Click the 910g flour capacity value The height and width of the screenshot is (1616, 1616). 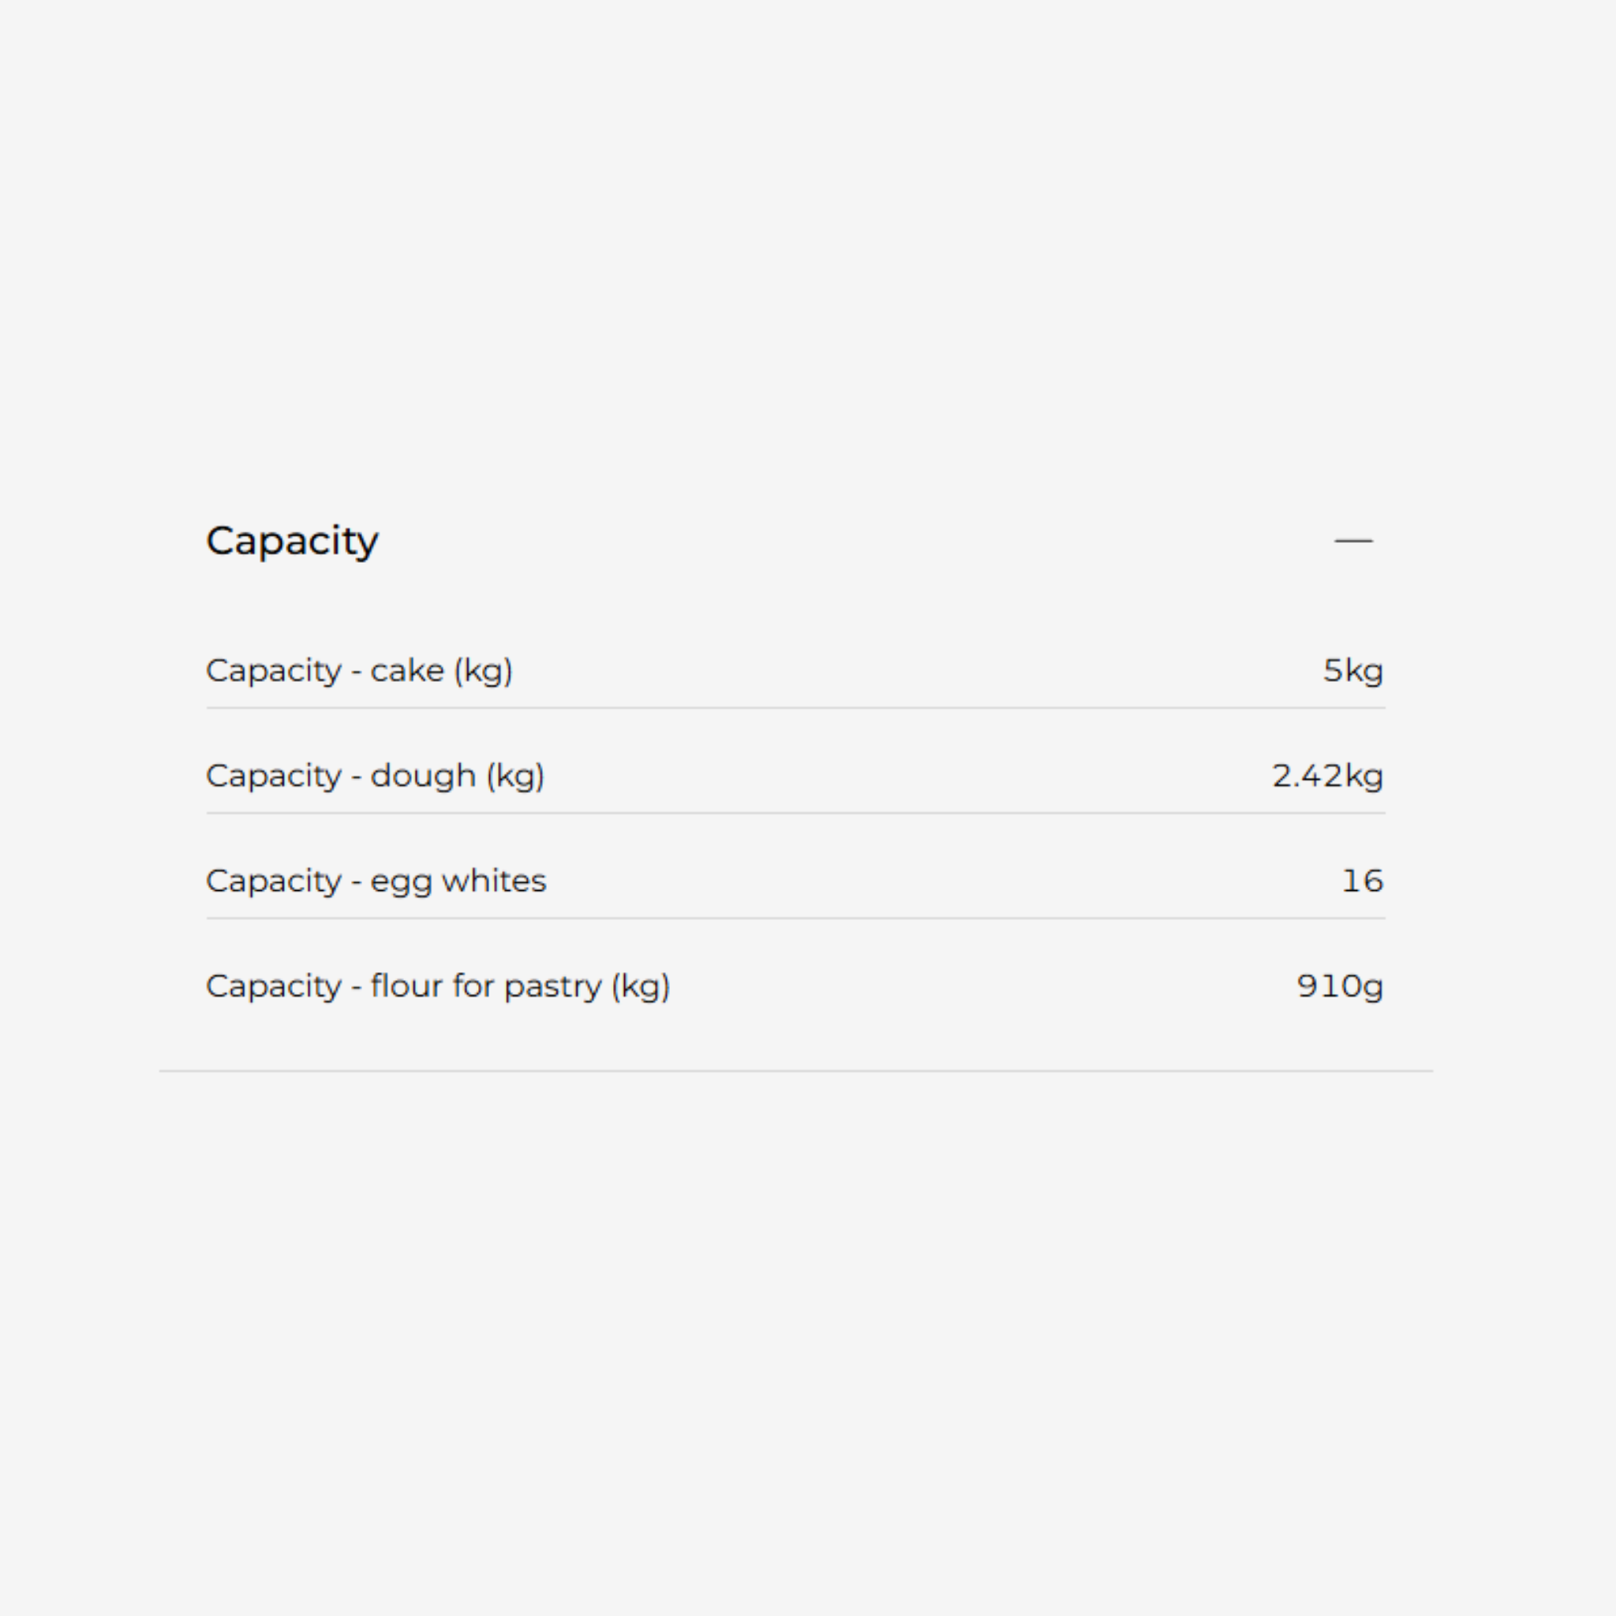click(x=1339, y=986)
